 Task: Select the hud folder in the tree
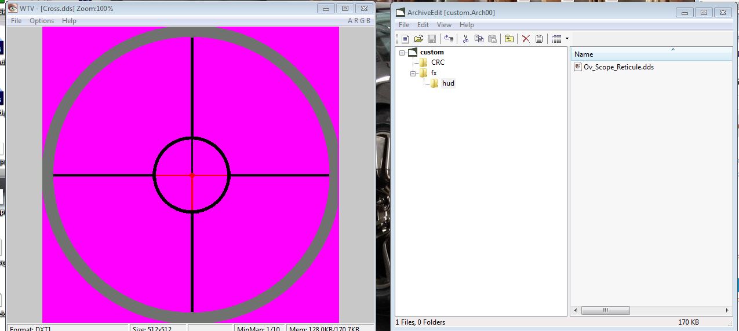point(448,83)
